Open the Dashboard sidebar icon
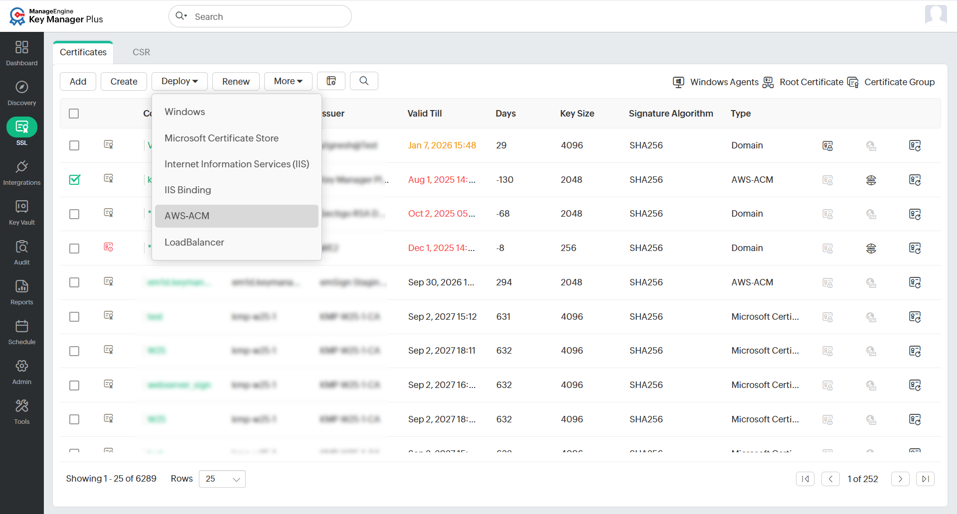 [x=22, y=53]
